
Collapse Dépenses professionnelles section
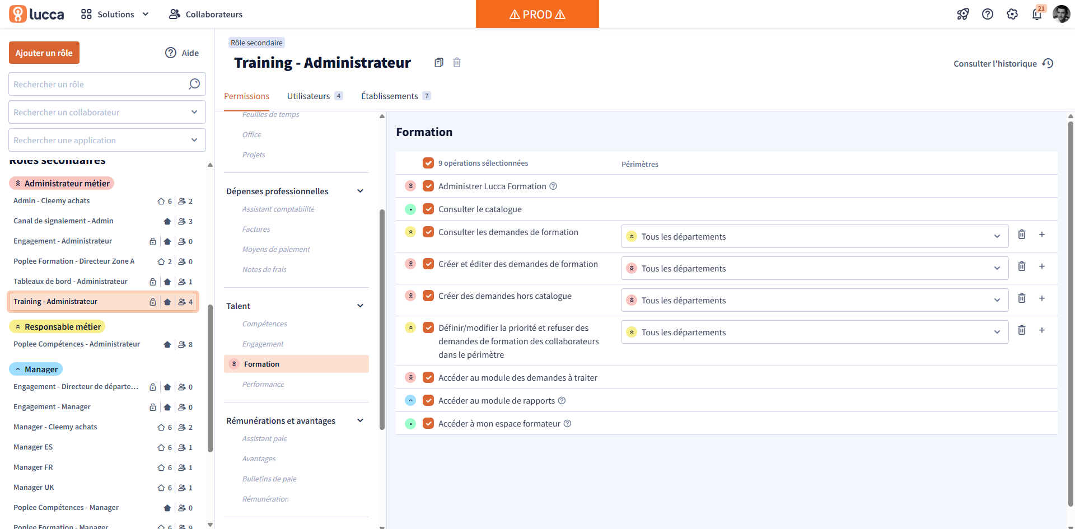click(x=360, y=191)
